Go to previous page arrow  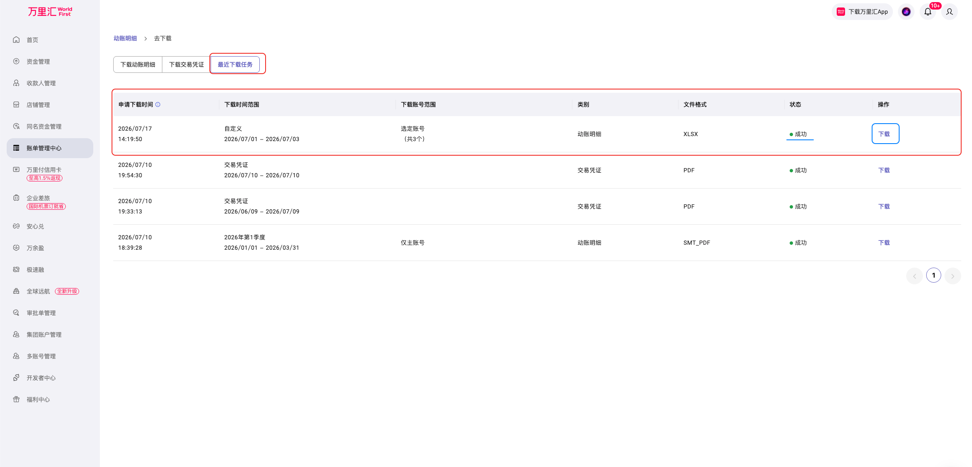(915, 276)
